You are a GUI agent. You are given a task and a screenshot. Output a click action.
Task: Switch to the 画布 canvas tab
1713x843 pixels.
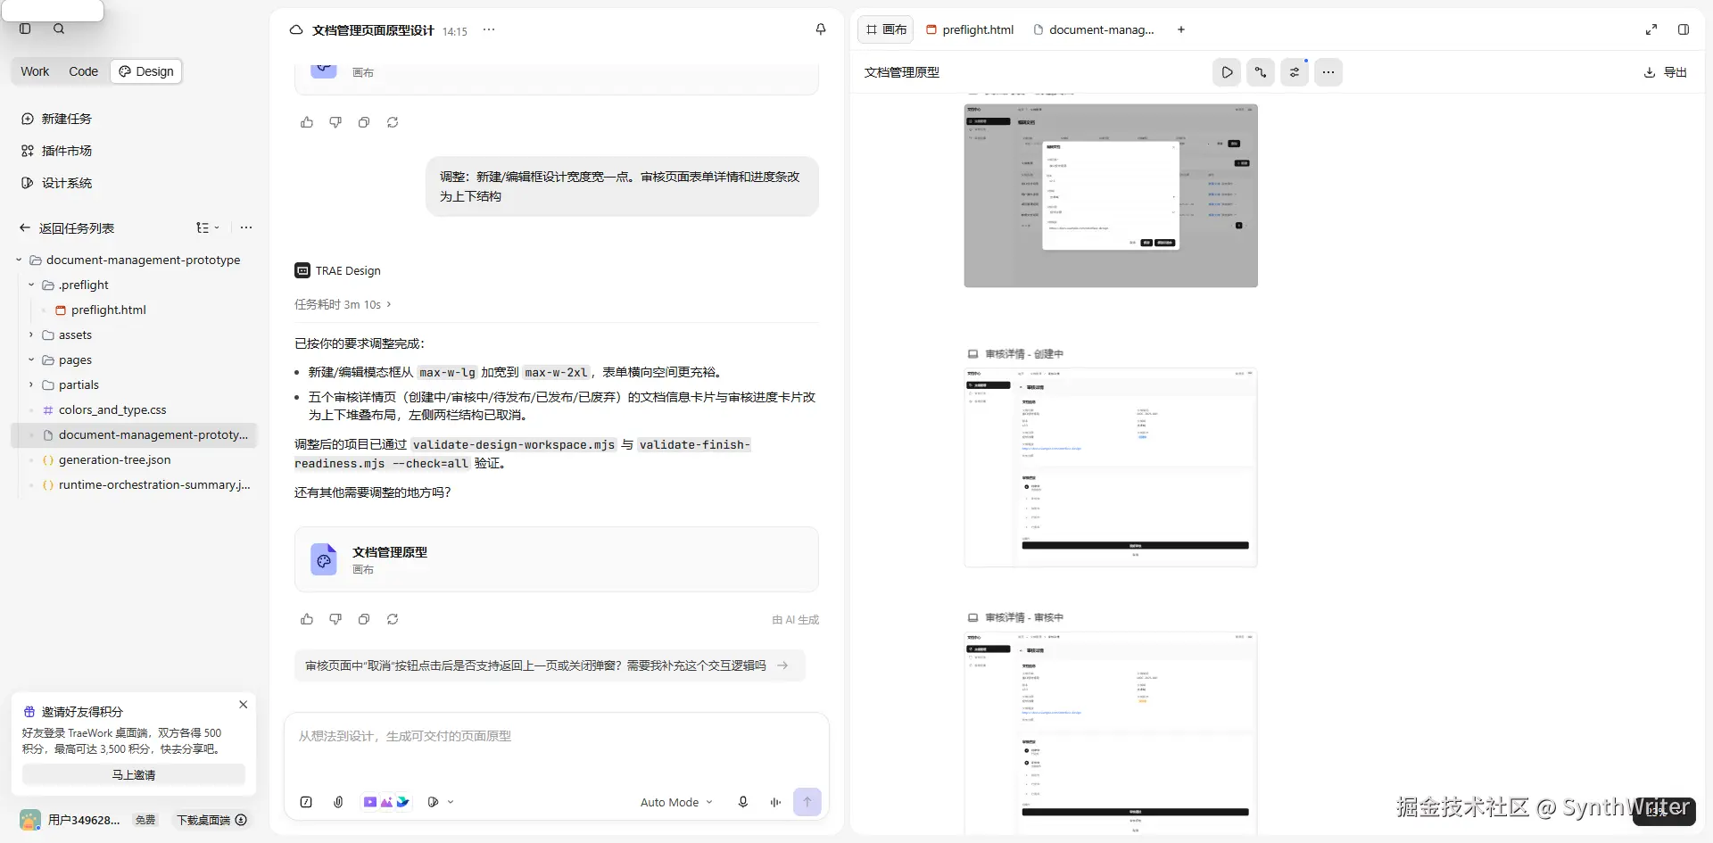(886, 29)
